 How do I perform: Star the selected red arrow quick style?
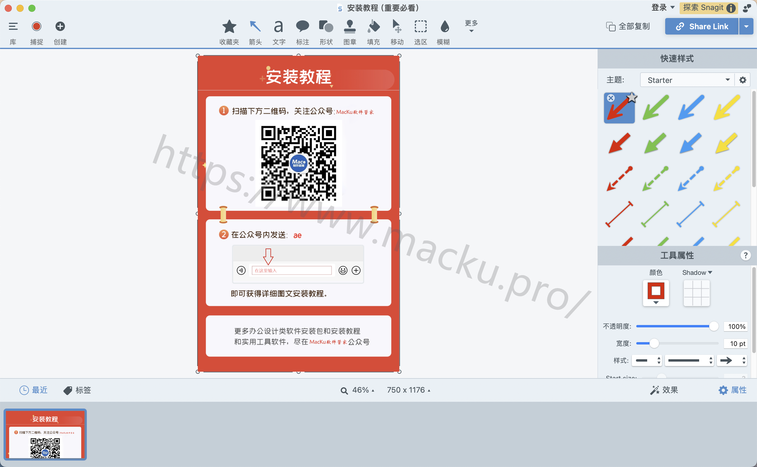click(632, 97)
